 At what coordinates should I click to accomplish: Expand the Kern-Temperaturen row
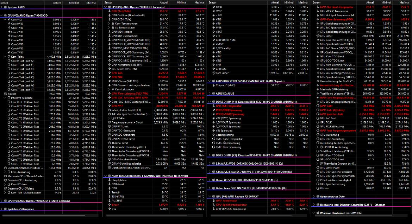point(109,24)
